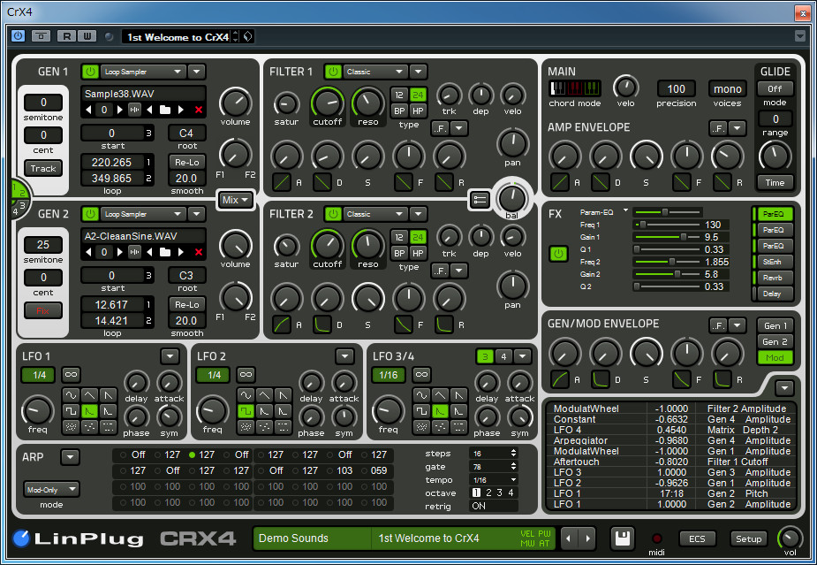Image resolution: width=817 pixels, height=565 pixels.
Task: Select triangle waveform for LFO 3/4
Action: click(440, 395)
